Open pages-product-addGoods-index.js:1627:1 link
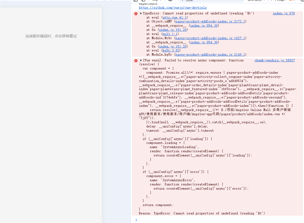304x223 pixels. pyautogui.click(x=210, y=38)
